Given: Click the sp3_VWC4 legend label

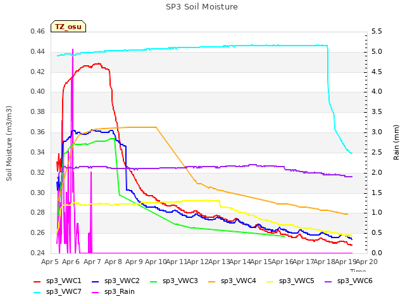Looking at the screenshot, I should pyautogui.click(x=239, y=281).
